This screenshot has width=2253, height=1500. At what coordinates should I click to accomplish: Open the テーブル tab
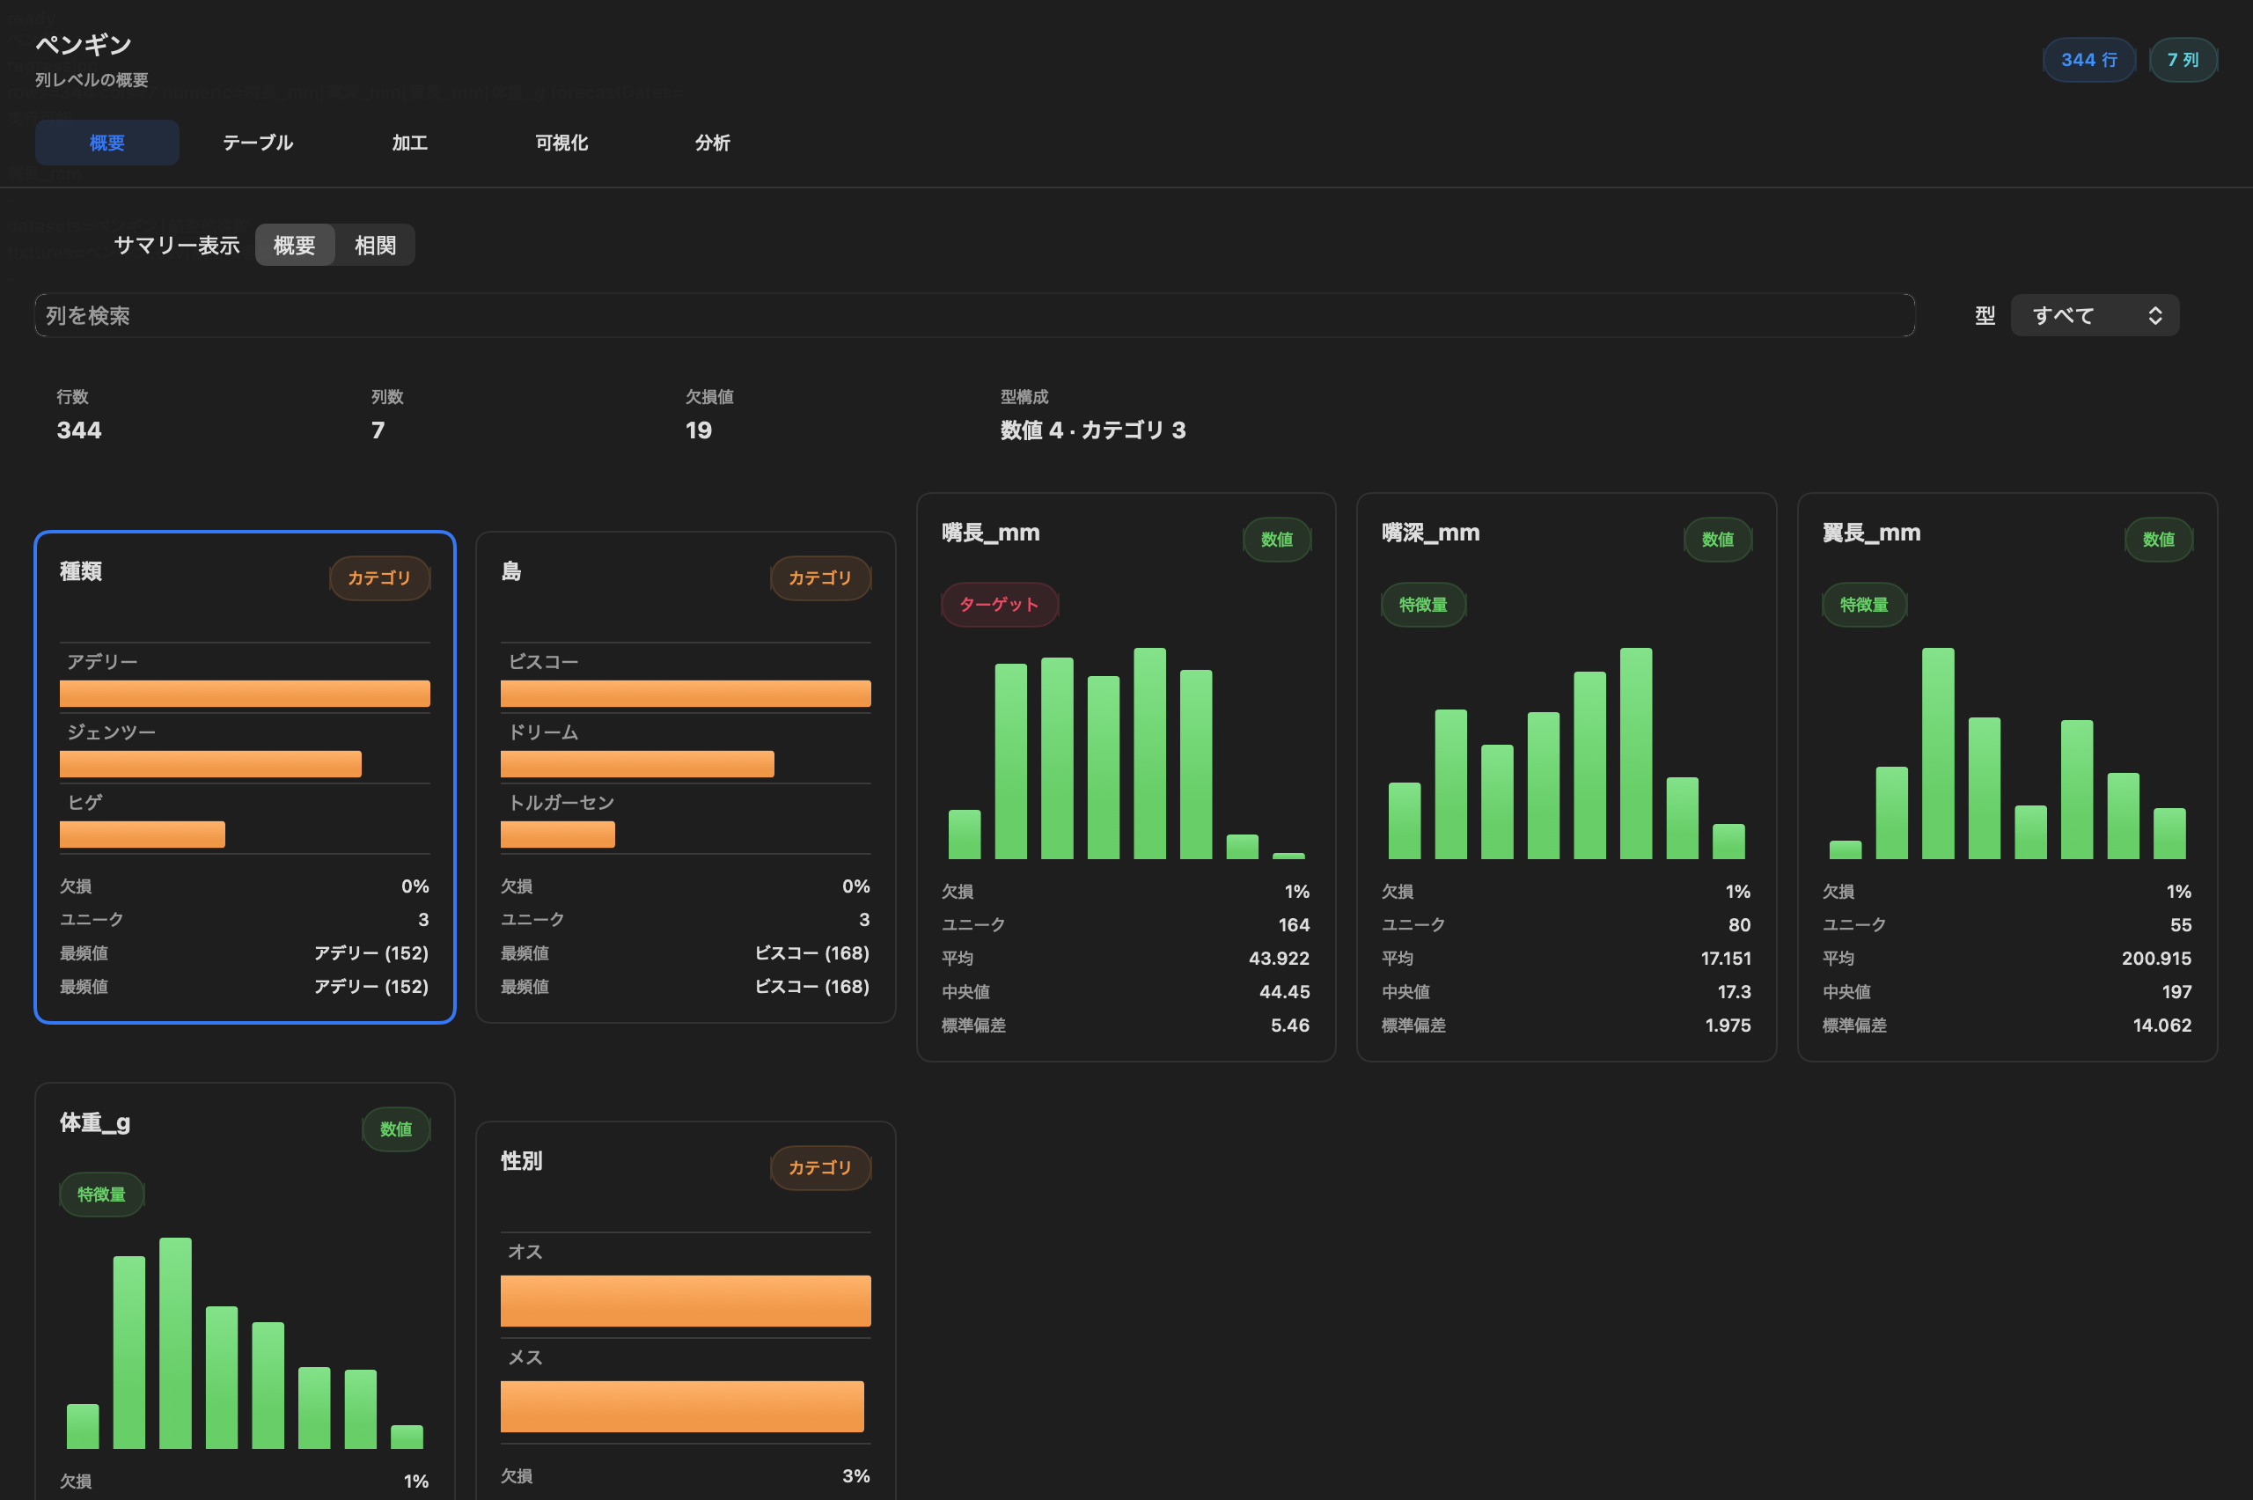pos(257,143)
